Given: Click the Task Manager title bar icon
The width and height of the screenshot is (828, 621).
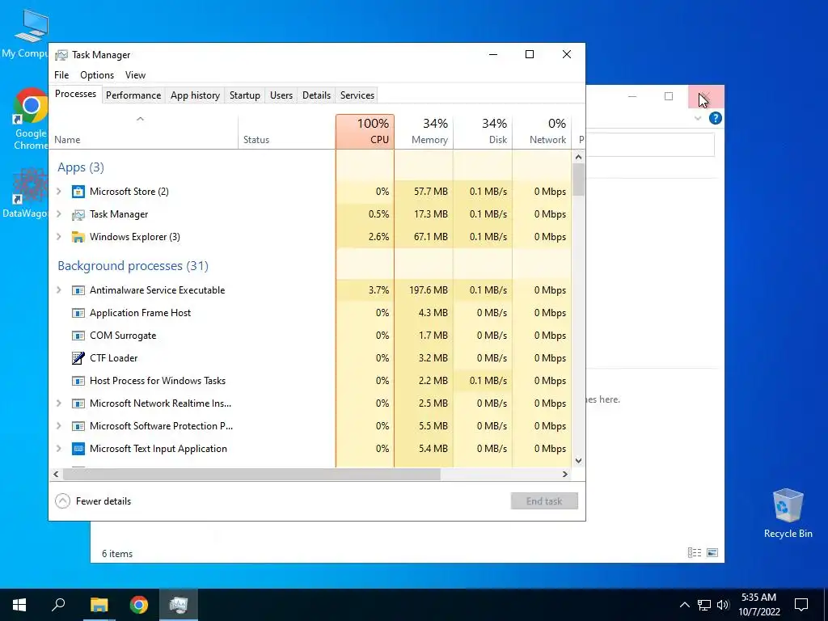Looking at the screenshot, I should [61, 55].
